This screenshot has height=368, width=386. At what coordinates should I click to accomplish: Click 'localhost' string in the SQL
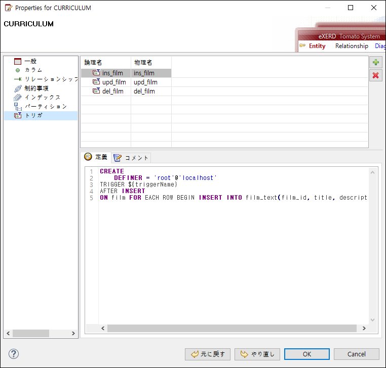(x=198, y=178)
